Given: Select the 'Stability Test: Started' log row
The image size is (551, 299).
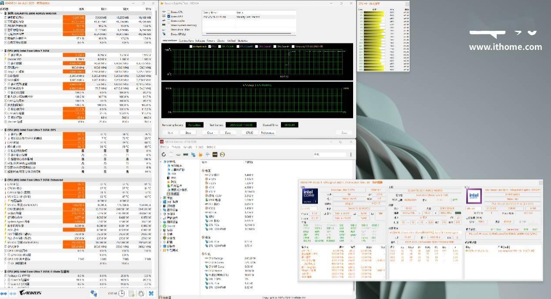Looking at the screenshot, I should point(249,17).
